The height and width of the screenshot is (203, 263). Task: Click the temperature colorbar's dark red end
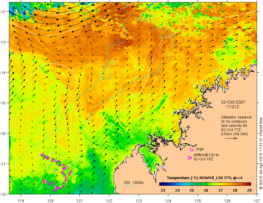tap(249, 184)
